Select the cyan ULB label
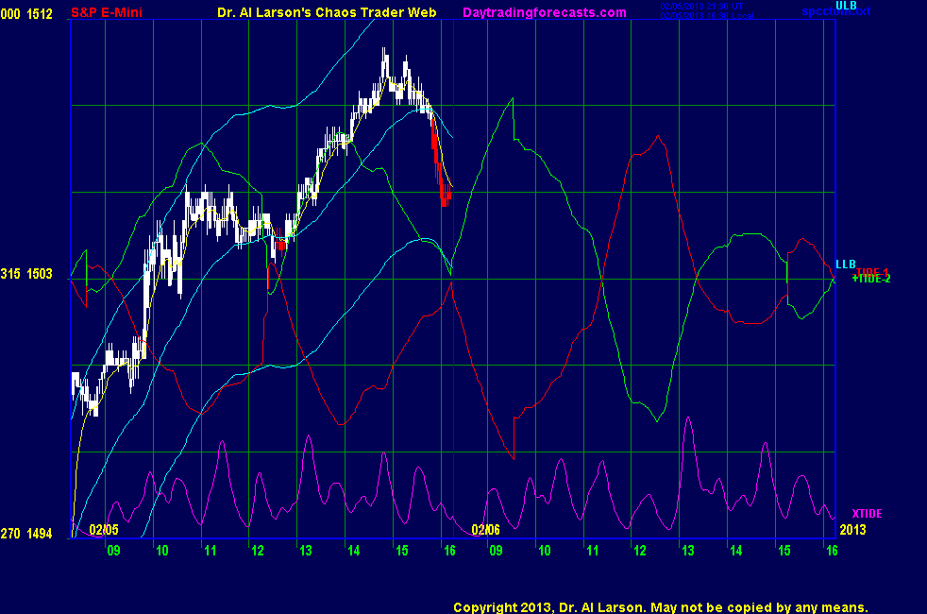Image resolution: width=927 pixels, height=614 pixels. [x=846, y=6]
